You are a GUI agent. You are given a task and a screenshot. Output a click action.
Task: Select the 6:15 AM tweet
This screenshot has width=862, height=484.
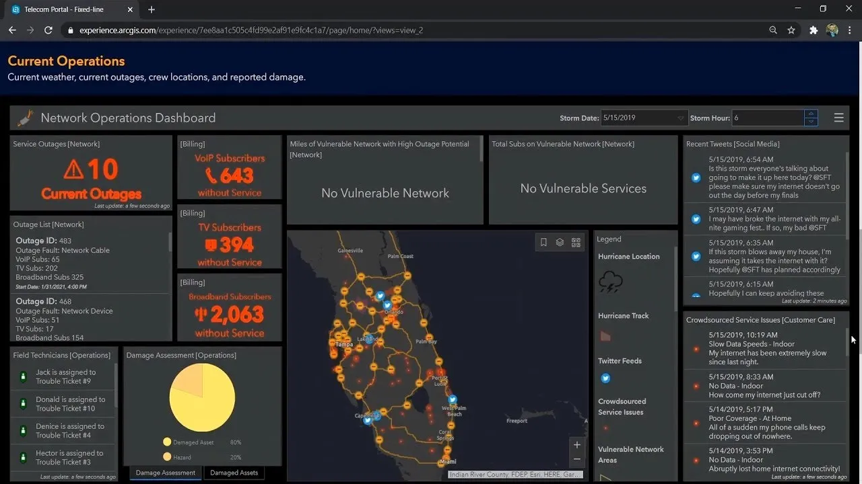pyautogui.click(x=765, y=289)
